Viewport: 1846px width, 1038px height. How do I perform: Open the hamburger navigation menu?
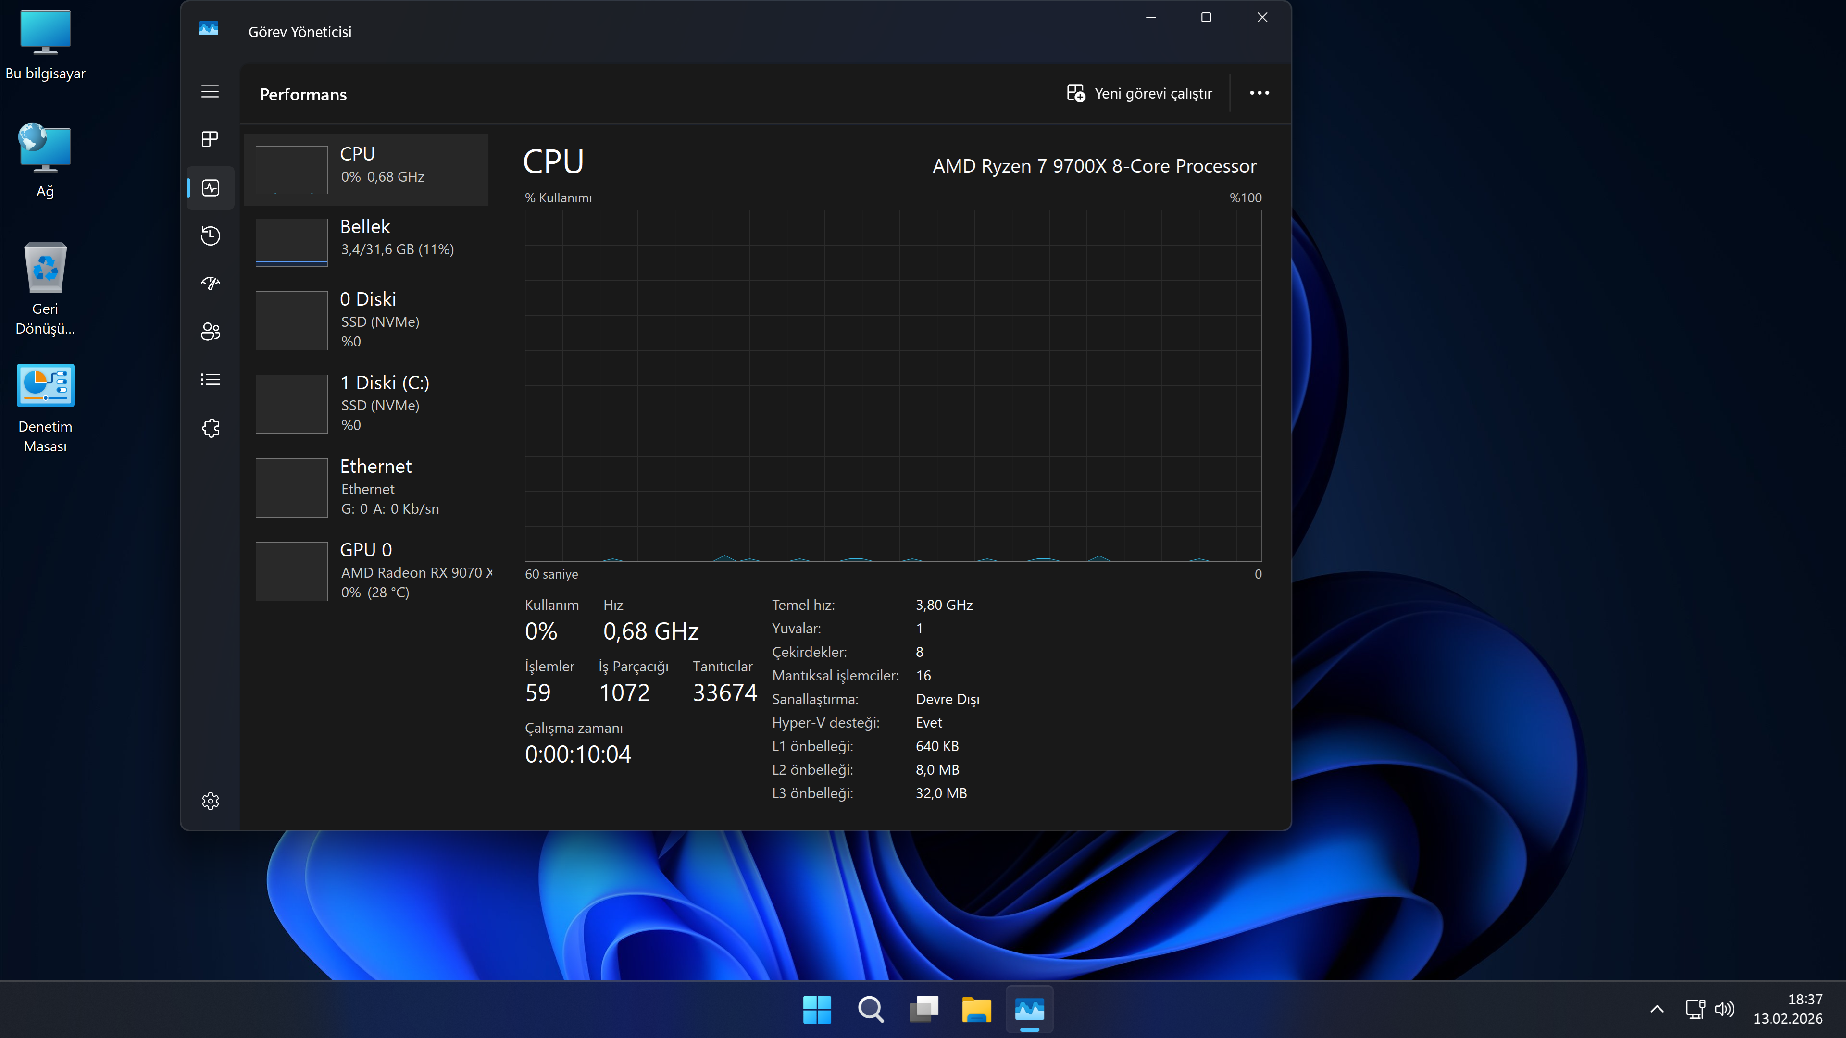tap(210, 92)
